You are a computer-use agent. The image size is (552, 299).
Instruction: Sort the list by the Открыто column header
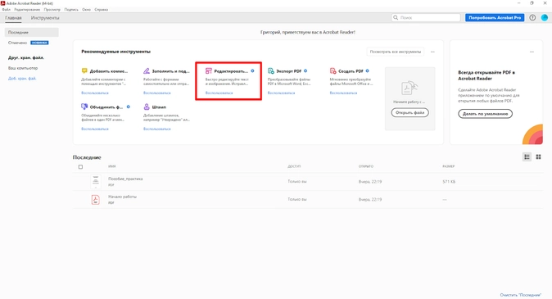point(366,166)
